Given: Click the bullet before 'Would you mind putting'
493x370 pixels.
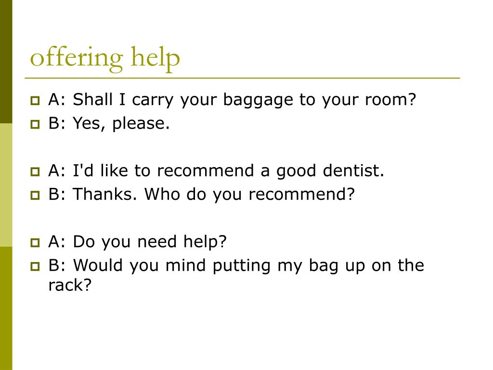Looking at the screenshot, I should (x=35, y=267).
